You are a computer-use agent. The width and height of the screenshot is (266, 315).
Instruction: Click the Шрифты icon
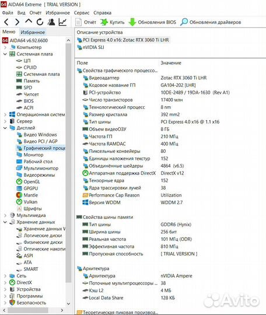click(x=19, y=208)
